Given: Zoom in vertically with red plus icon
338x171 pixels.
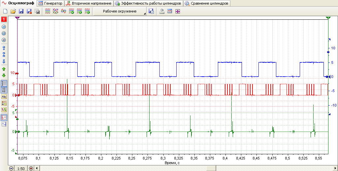Looking at the screenshot, I should point(4,40).
